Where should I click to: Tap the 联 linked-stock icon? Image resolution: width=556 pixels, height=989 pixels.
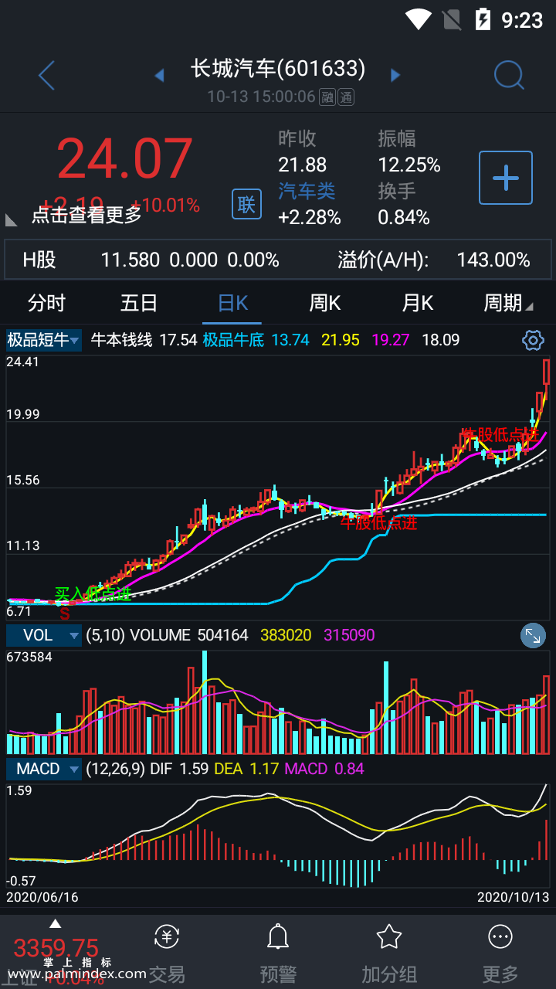pyautogui.click(x=246, y=204)
